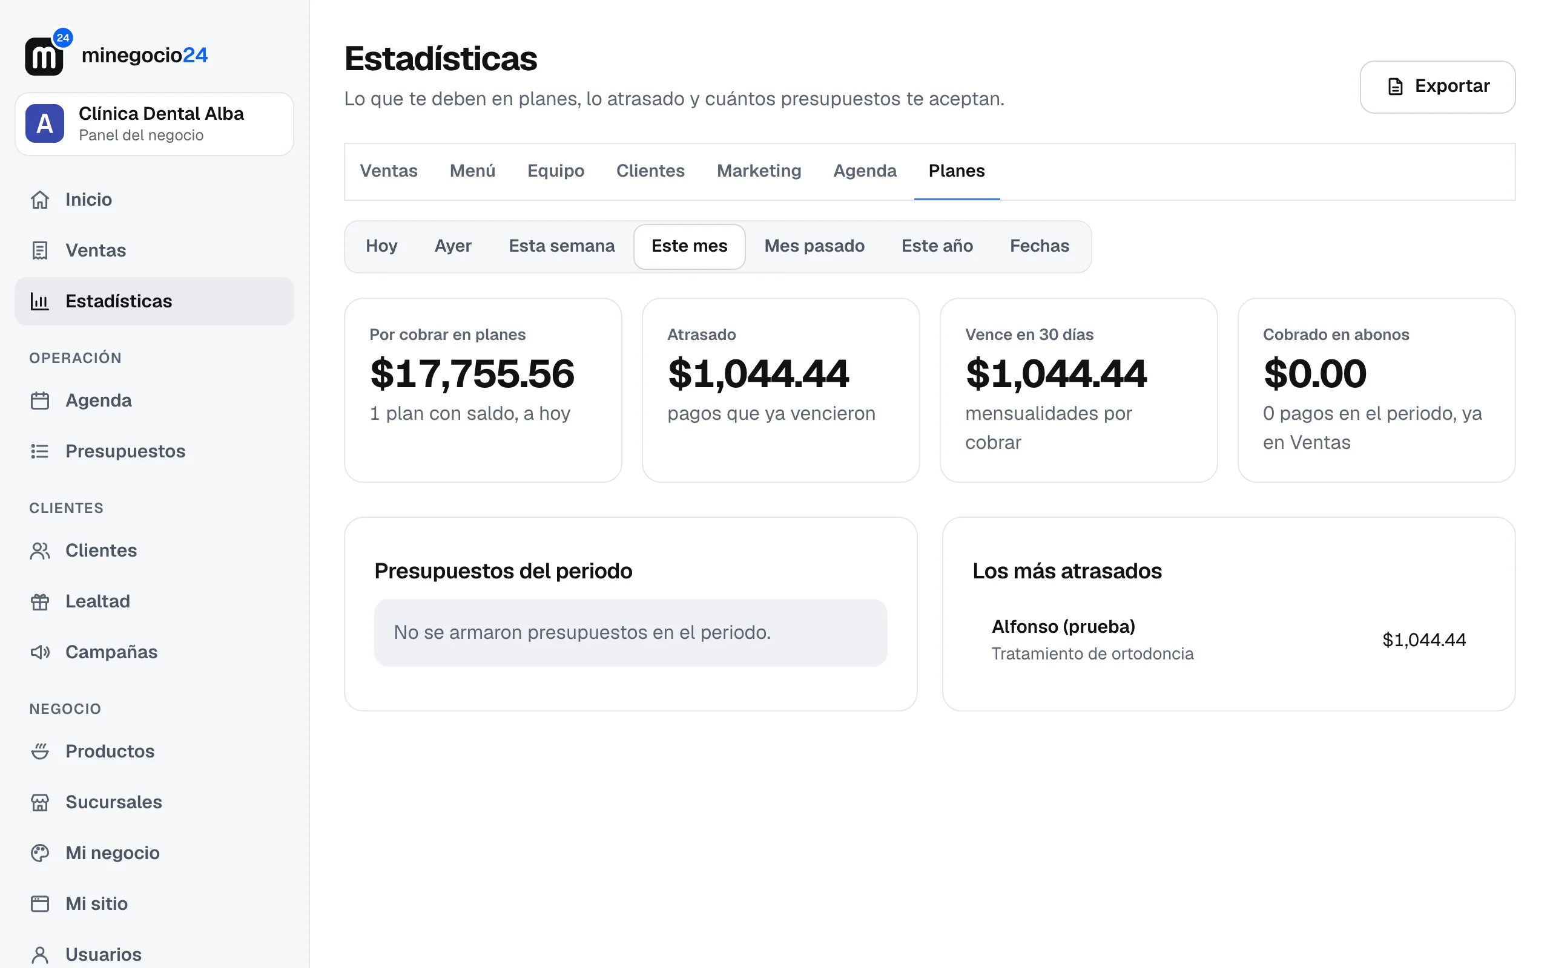Viewport: 1550px width, 968px height.
Task: Click the $17,755.56 amount
Action: 472,374
